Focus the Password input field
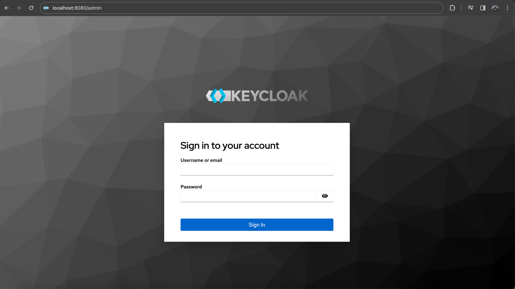This screenshot has width=515, height=289. [x=248, y=196]
